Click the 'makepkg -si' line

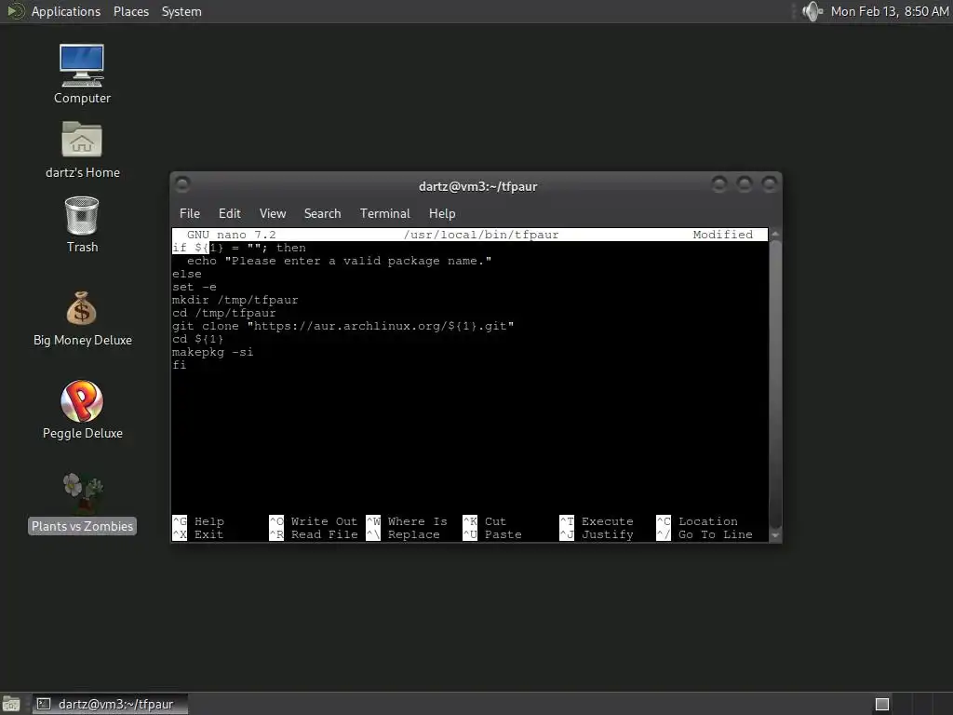[x=213, y=352]
